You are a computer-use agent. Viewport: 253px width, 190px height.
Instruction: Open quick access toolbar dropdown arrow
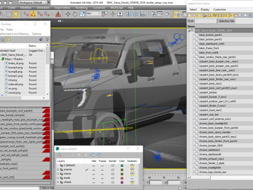click(x=49, y=3)
